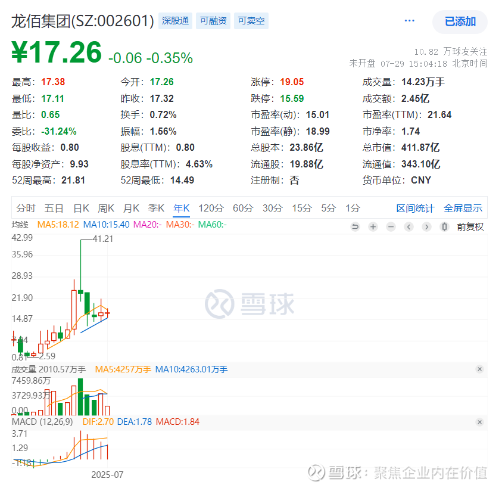Click the 总市值 411.87亿 value
Viewport: 502px width, 488px height.
tap(420, 147)
